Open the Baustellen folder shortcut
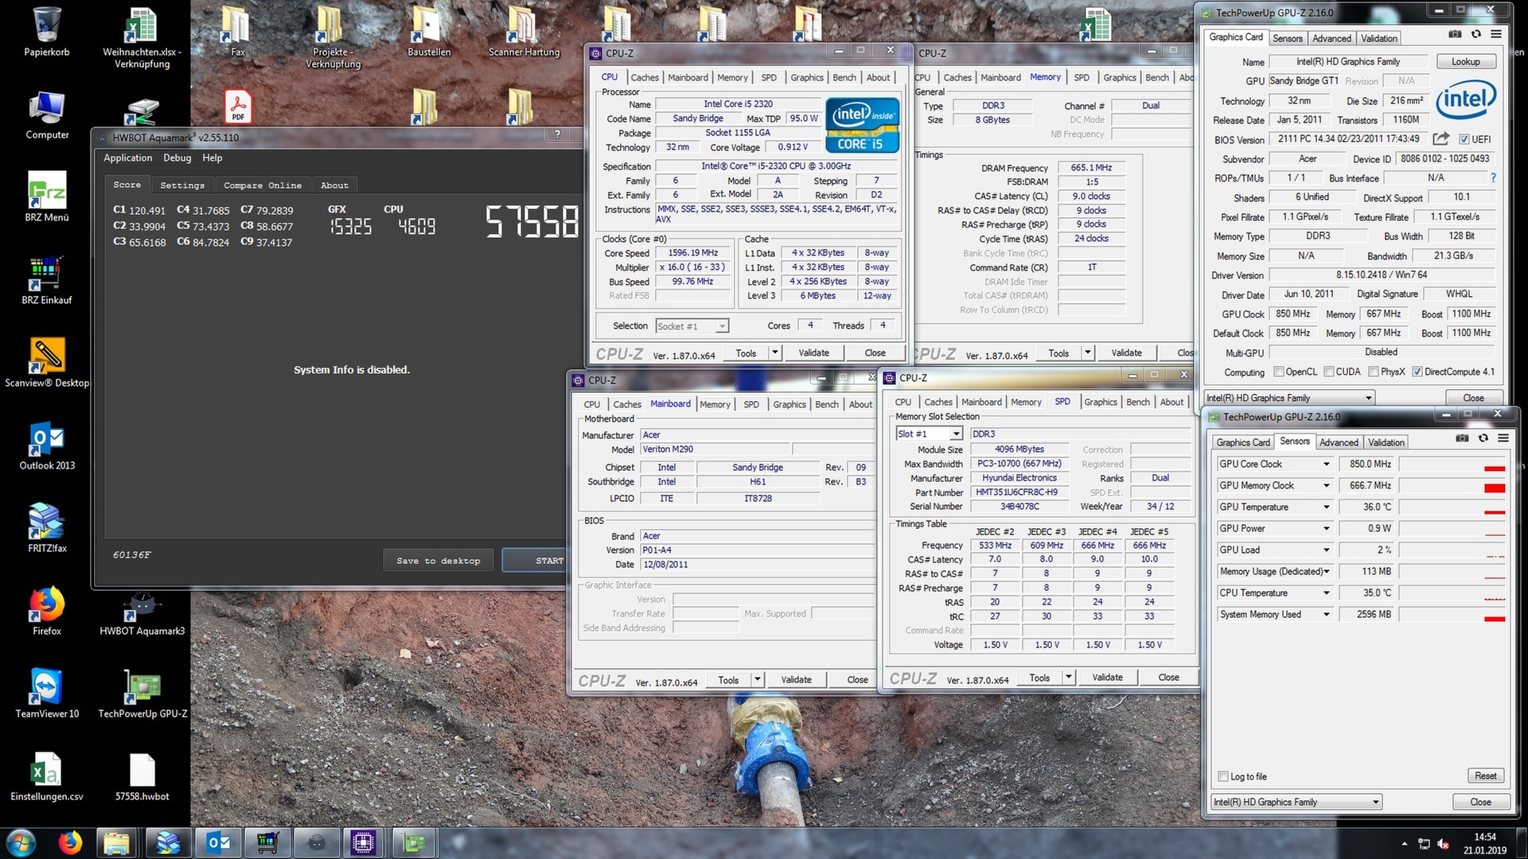 click(429, 32)
